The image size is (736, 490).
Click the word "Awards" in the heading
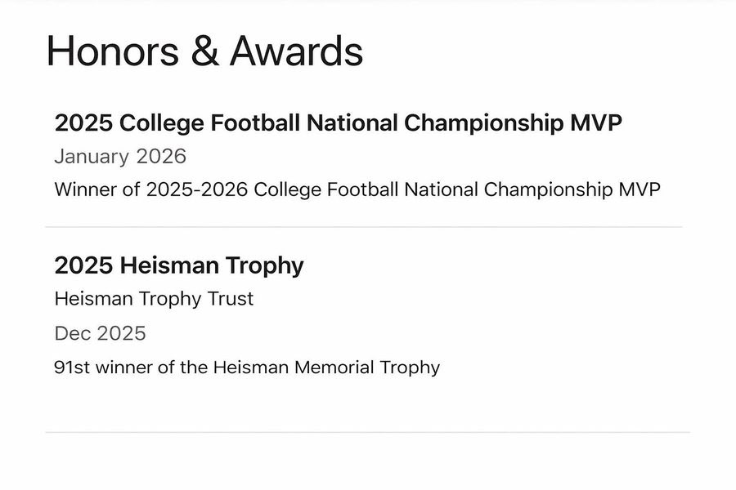(x=296, y=51)
